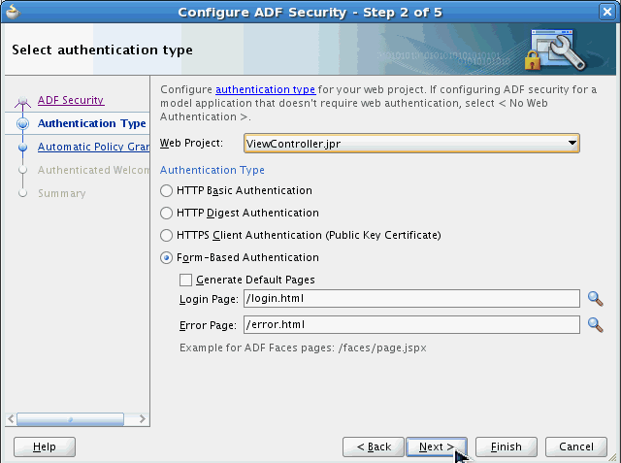Click the Next button
621x463 pixels.
(437, 446)
